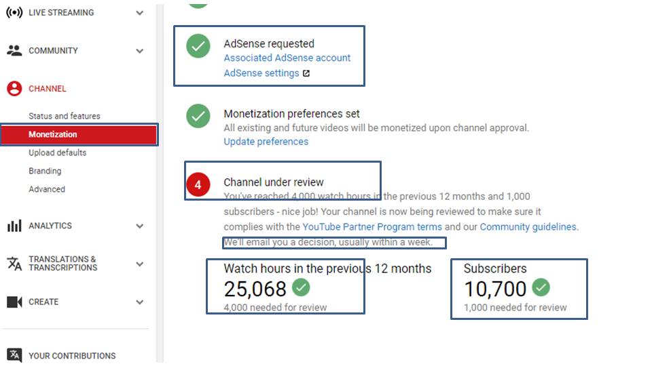Image resolution: width=652 pixels, height=366 pixels.
Task: Open the Live Streaming menu label
Action: point(61,13)
